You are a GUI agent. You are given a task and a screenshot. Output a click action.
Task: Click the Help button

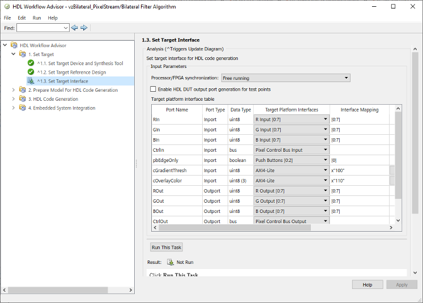(x=367, y=284)
